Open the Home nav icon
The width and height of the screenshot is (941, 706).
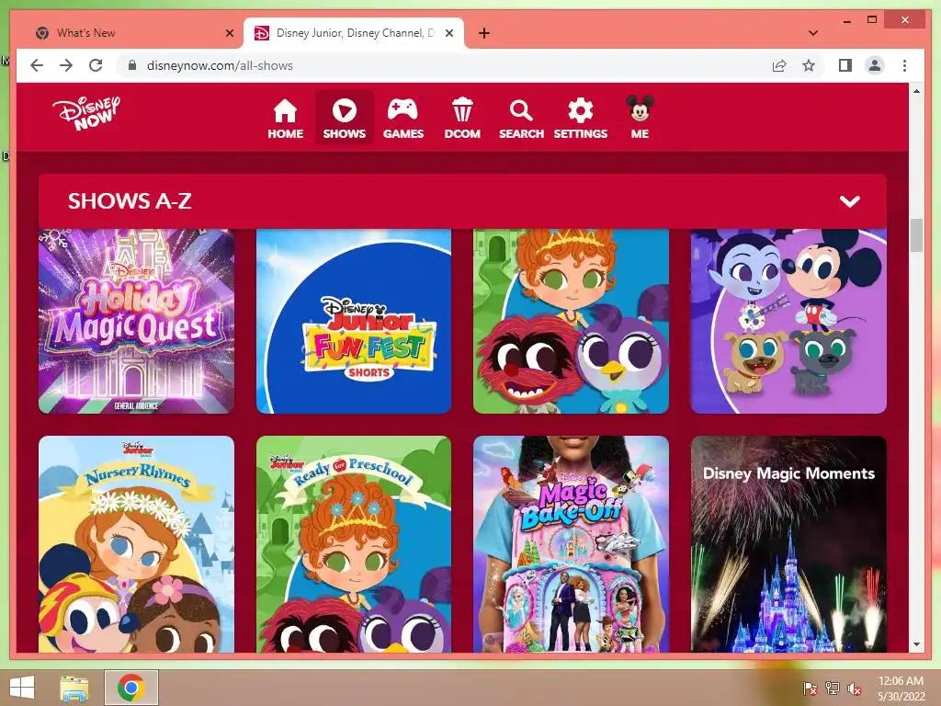[285, 111]
